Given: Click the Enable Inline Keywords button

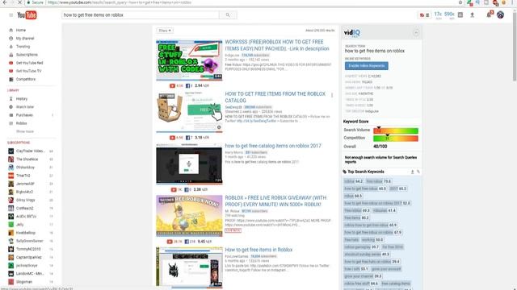Looking at the screenshot, I should 366,66.
